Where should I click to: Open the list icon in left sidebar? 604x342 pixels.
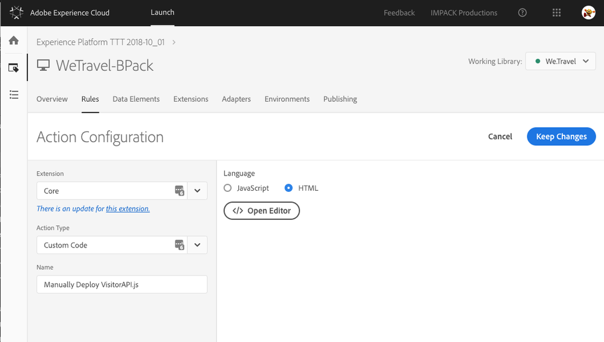click(x=14, y=94)
